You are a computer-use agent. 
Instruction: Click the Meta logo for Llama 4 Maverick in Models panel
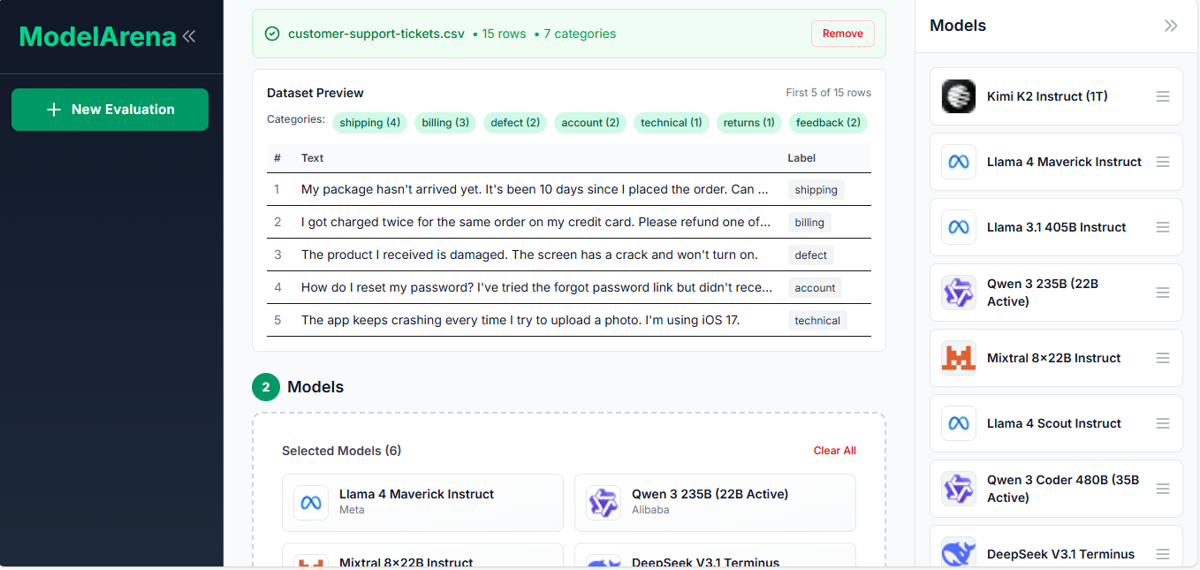coord(959,162)
